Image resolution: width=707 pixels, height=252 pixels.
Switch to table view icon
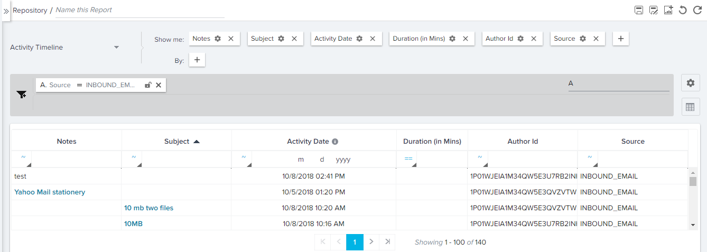(x=690, y=107)
